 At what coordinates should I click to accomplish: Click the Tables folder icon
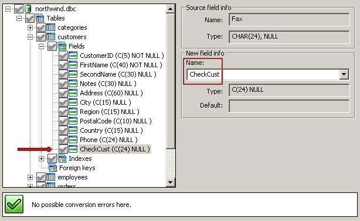tap(40, 18)
